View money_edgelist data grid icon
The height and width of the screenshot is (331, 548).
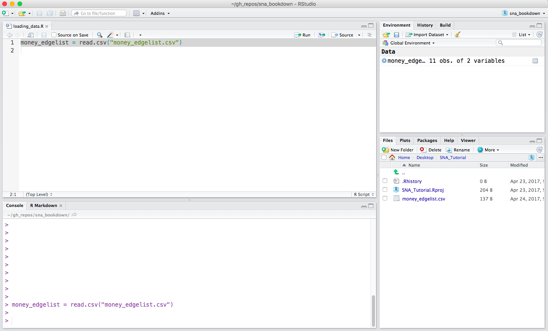535,61
